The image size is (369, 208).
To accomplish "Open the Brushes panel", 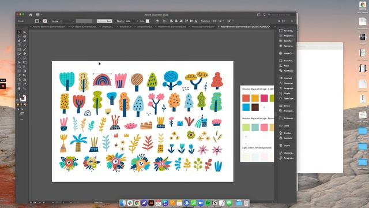I will click(286, 133).
